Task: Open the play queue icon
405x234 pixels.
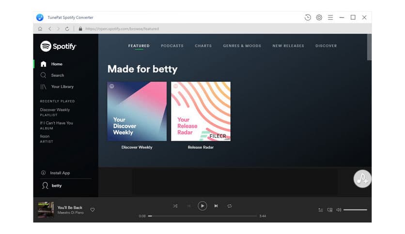Action: tap(321, 210)
